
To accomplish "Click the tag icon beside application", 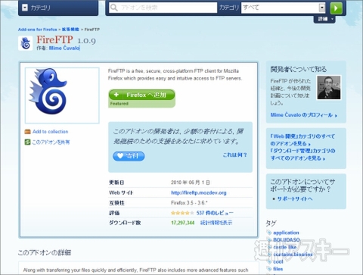I will (x=269, y=233).
